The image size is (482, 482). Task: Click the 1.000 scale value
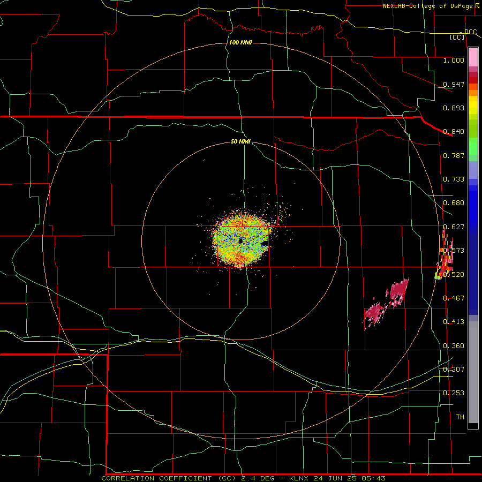pos(454,60)
